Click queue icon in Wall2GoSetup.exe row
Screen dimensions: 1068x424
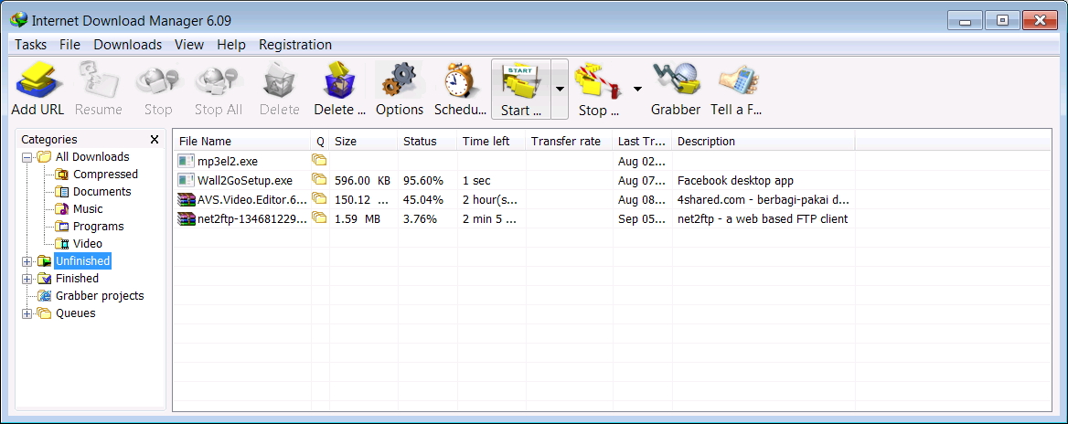click(319, 179)
